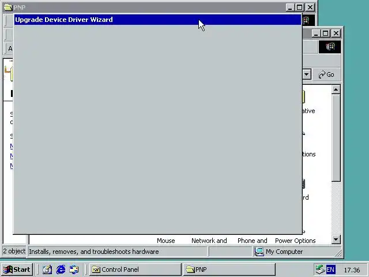
Task: Click the EN language indicator in tray
Action: pos(330,269)
